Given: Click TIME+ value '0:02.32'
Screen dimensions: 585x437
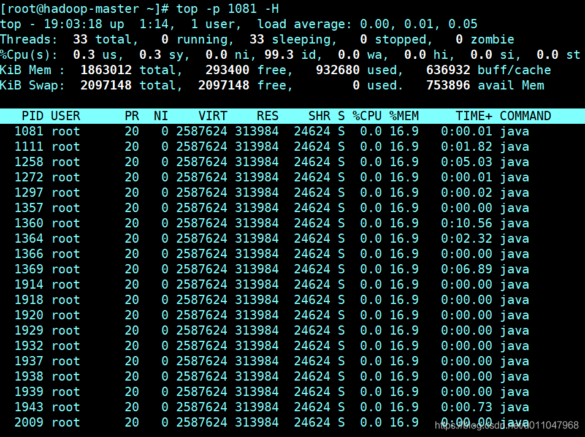Looking at the screenshot, I should click(x=467, y=238).
